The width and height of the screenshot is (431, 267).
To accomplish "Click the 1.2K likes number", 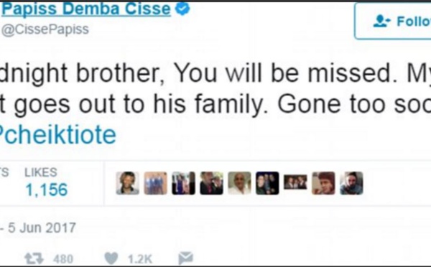I will click(x=140, y=259).
